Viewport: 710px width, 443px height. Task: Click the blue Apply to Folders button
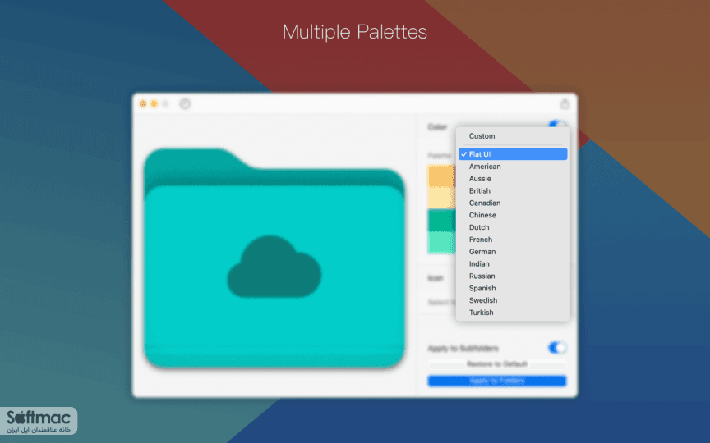[x=497, y=381]
